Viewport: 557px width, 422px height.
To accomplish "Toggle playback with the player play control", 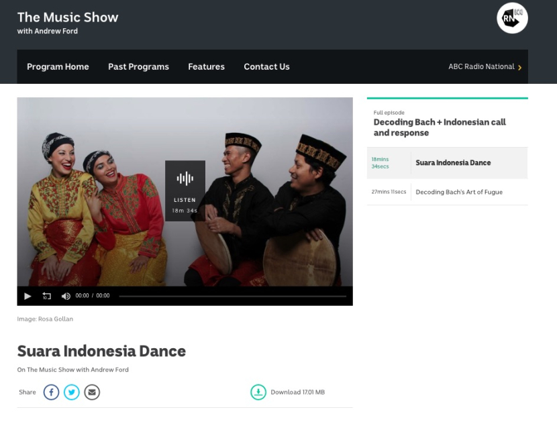I will point(28,295).
